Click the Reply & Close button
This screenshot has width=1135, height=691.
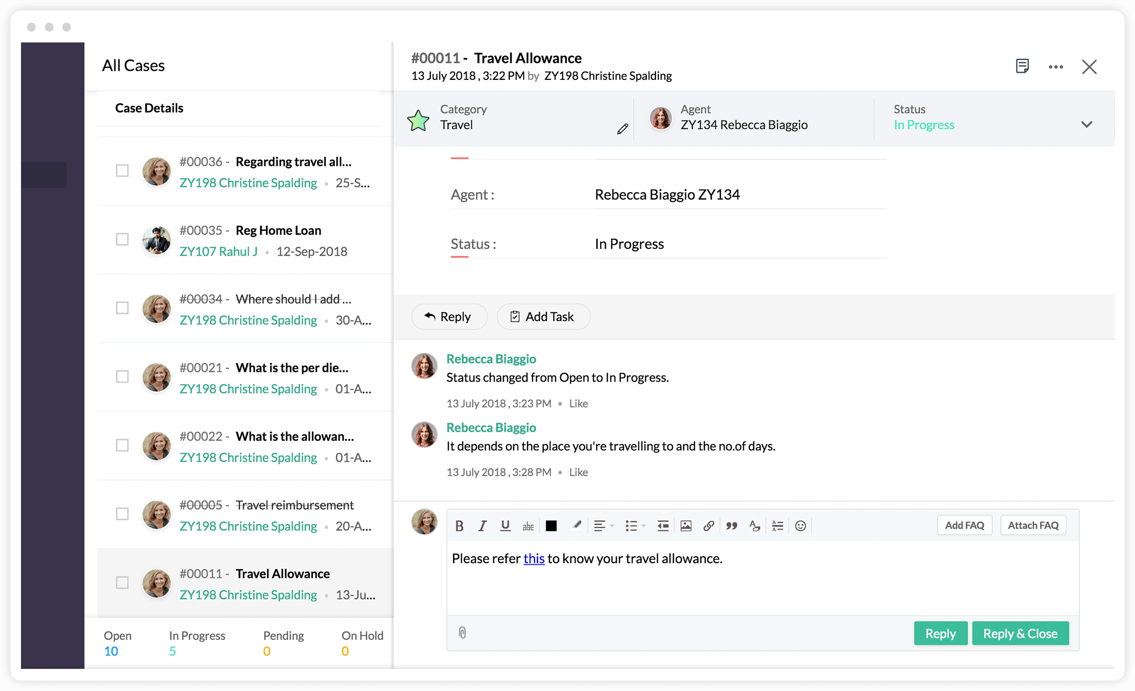(x=1020, y=633)
